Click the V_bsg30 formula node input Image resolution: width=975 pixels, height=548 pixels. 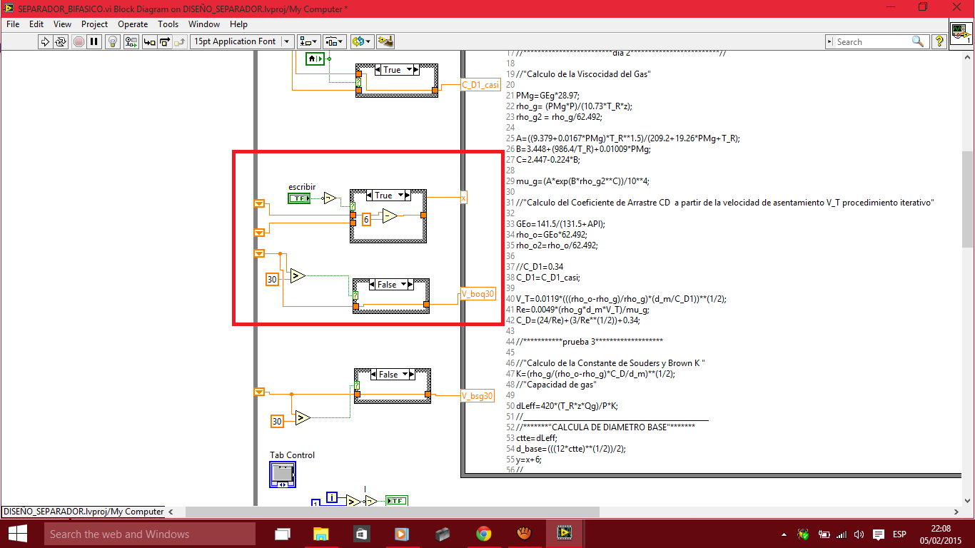478,395
